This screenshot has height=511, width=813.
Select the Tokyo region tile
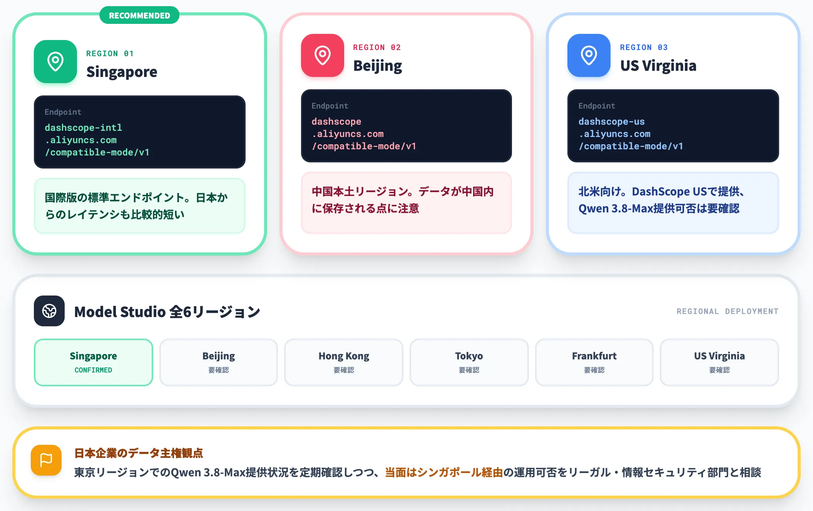tap(469, 362)
